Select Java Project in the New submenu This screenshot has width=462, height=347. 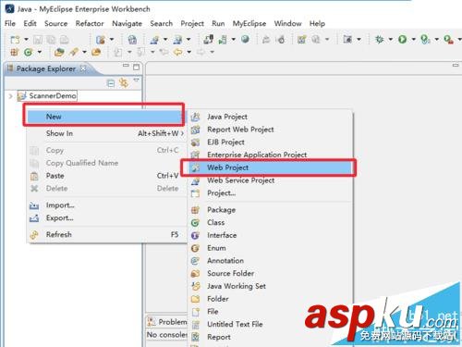(x=270, y=117)
